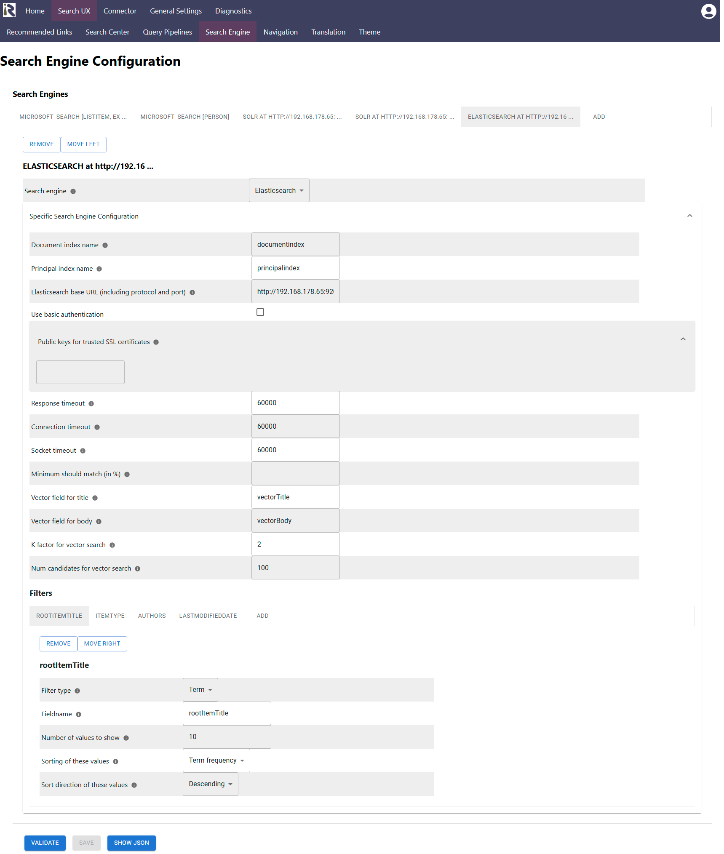Show info icon for Filter type
Screen dimensions: 724x854
(77, 691)
